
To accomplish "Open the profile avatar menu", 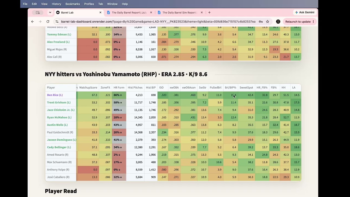I will 278,22.
